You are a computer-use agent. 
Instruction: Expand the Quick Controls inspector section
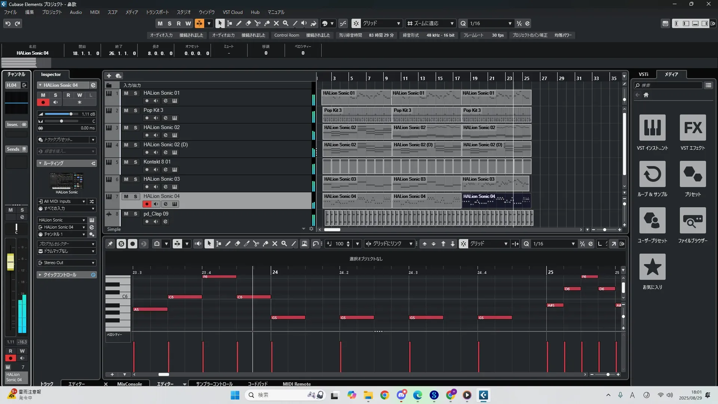coord(40,275)
